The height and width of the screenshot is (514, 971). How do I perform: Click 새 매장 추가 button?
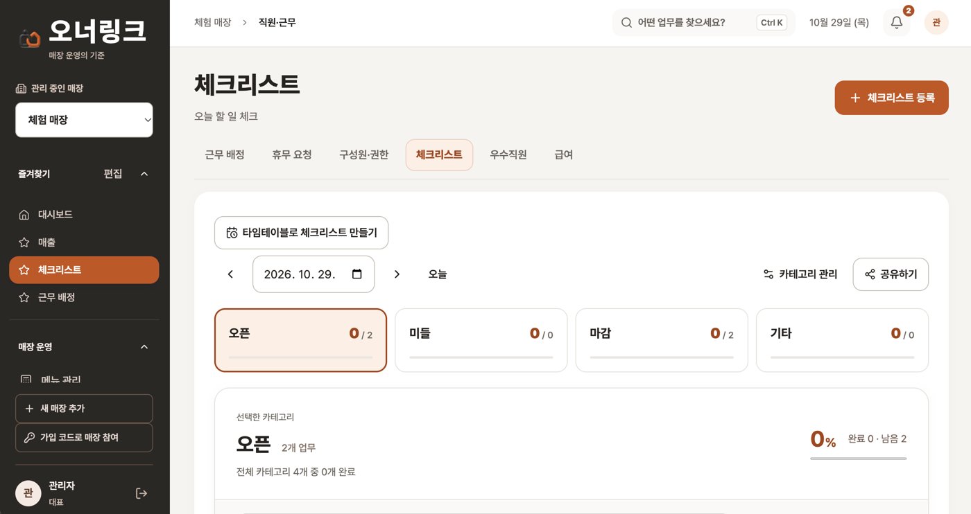click(84, 409)
